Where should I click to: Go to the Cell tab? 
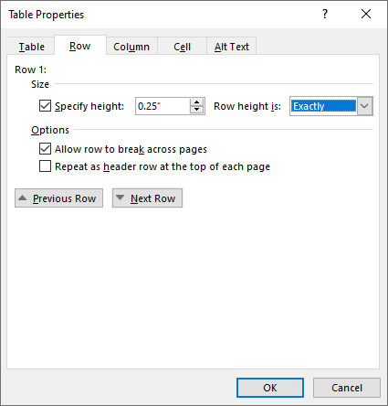pyautogui.click(x=182, y=47)
